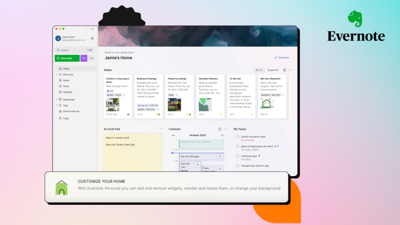Image resolution: width=400 pixels, height=225 pixels.
Task: Open the Net Zero Research note card
Action: click(x=272, y=97)
